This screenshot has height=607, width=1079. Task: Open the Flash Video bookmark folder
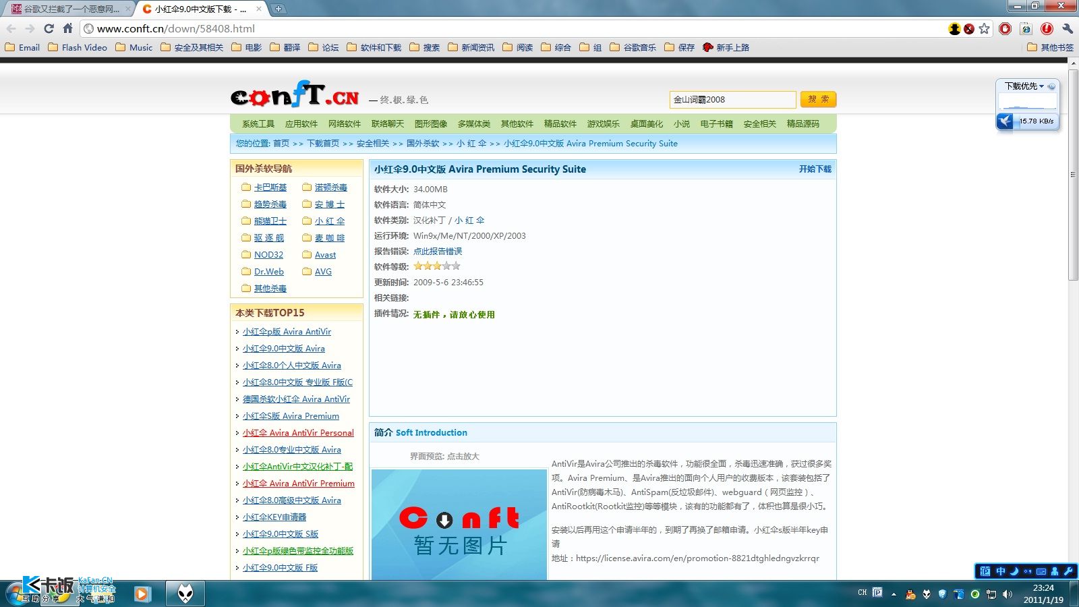coord(78,47)
